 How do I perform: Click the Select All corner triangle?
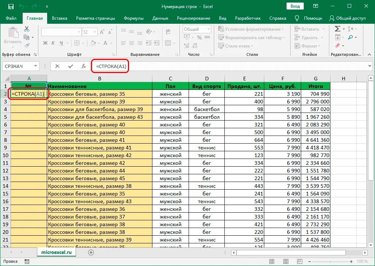[7, 79]
